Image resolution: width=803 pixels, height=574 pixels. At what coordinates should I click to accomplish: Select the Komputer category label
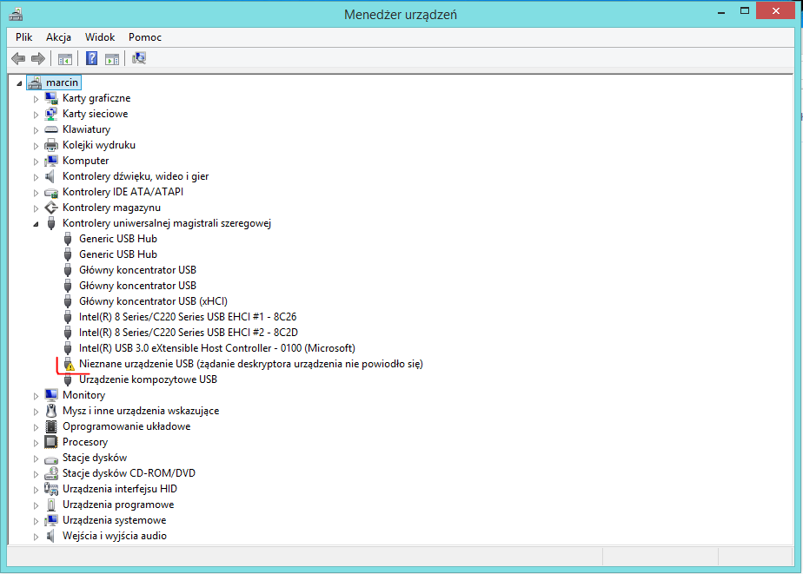pyautogui.click(x=85, y=161)
